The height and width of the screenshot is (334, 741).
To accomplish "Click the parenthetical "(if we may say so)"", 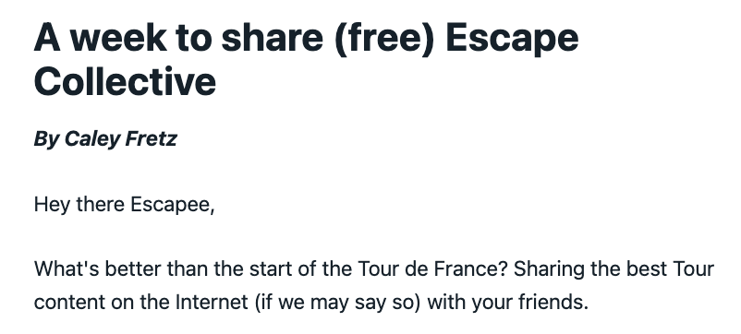I will point(337,303).
